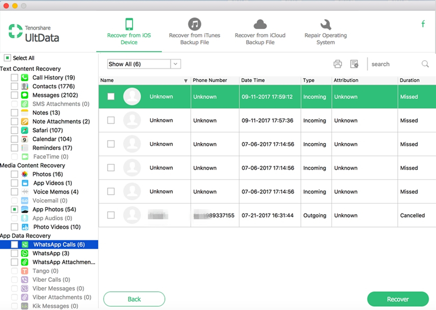Click the Back button
Image resolution: width=436 pixels, height=310 pixels.
pos(134,299)
